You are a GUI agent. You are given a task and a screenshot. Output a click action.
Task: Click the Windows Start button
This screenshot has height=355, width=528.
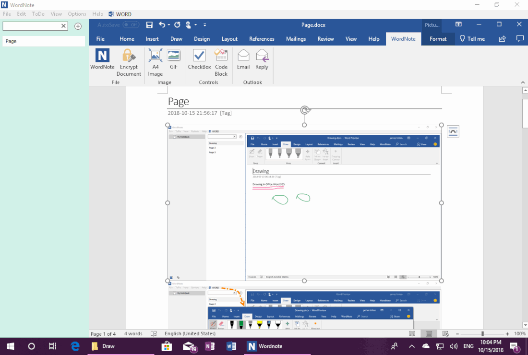pyautogui.click(x=11, y=346)
